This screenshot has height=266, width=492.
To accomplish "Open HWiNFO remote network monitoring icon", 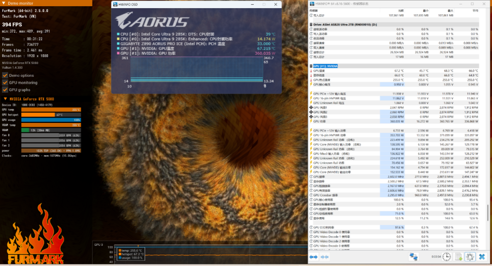I will coord(413,257).
